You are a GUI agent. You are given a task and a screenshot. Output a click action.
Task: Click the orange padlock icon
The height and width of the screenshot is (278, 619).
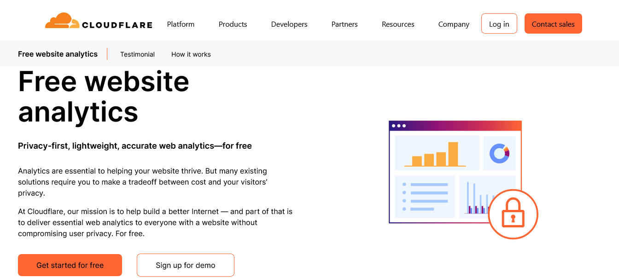[x=513, y=214]
